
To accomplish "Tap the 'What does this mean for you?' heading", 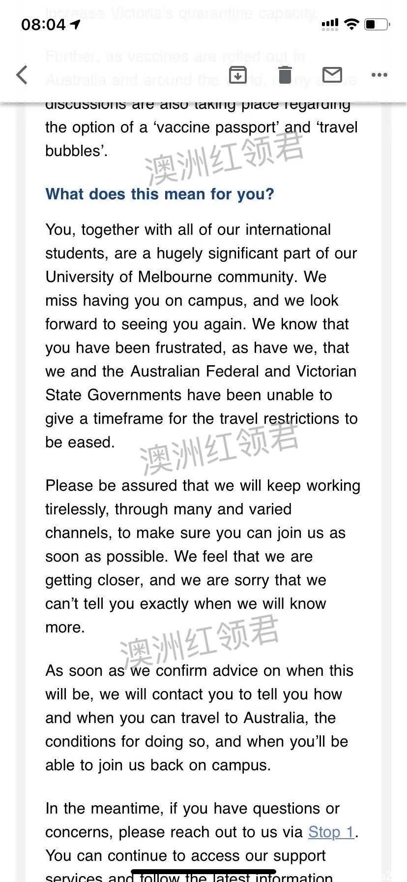I will click(160, 194).
